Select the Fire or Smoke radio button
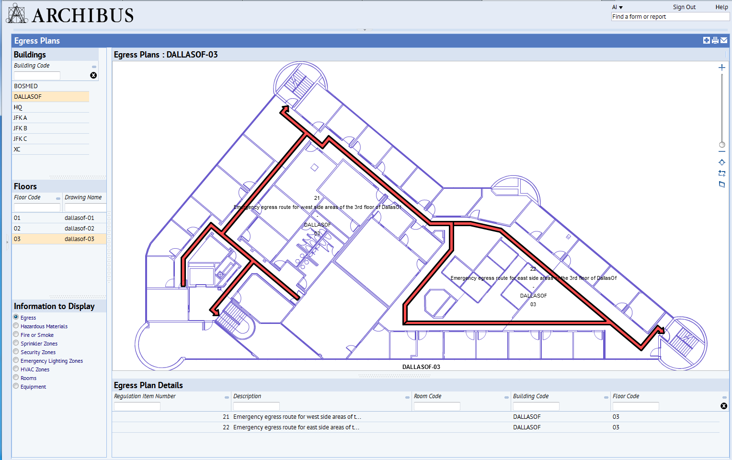This screenshot has height=460, width=732. [x=16, y=334]
